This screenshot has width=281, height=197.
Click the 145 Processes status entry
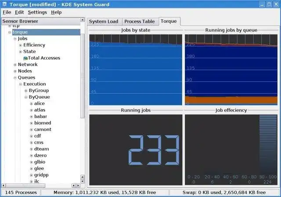coord(21,193)
